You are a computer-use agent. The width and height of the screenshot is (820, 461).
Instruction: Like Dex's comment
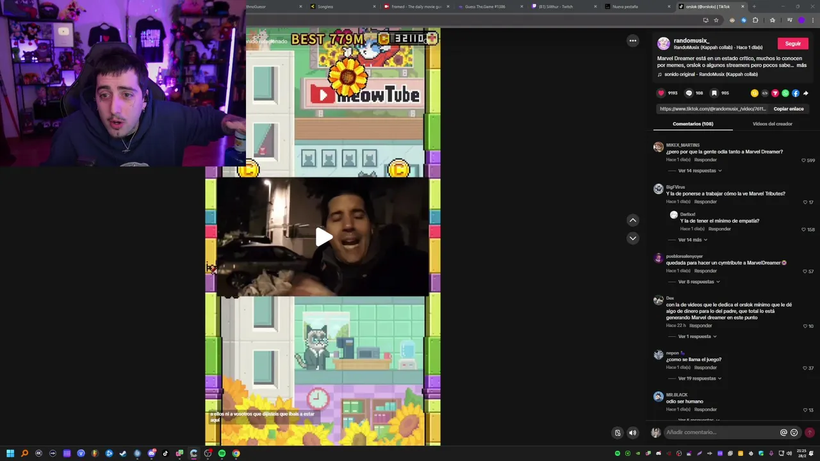click(x=805, y=326)
